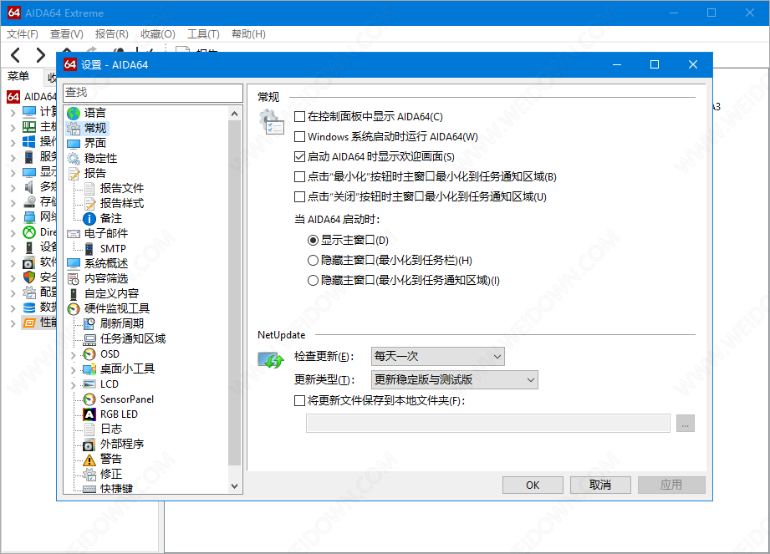Check 将更新文件保存到本地文件夹 checkbox
Viewport: 770px width, 554px height.
299,401
